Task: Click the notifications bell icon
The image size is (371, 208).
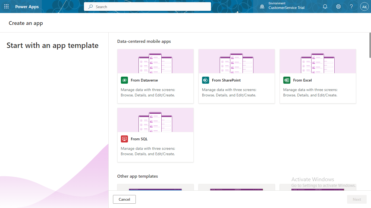Action: (325, 6)
